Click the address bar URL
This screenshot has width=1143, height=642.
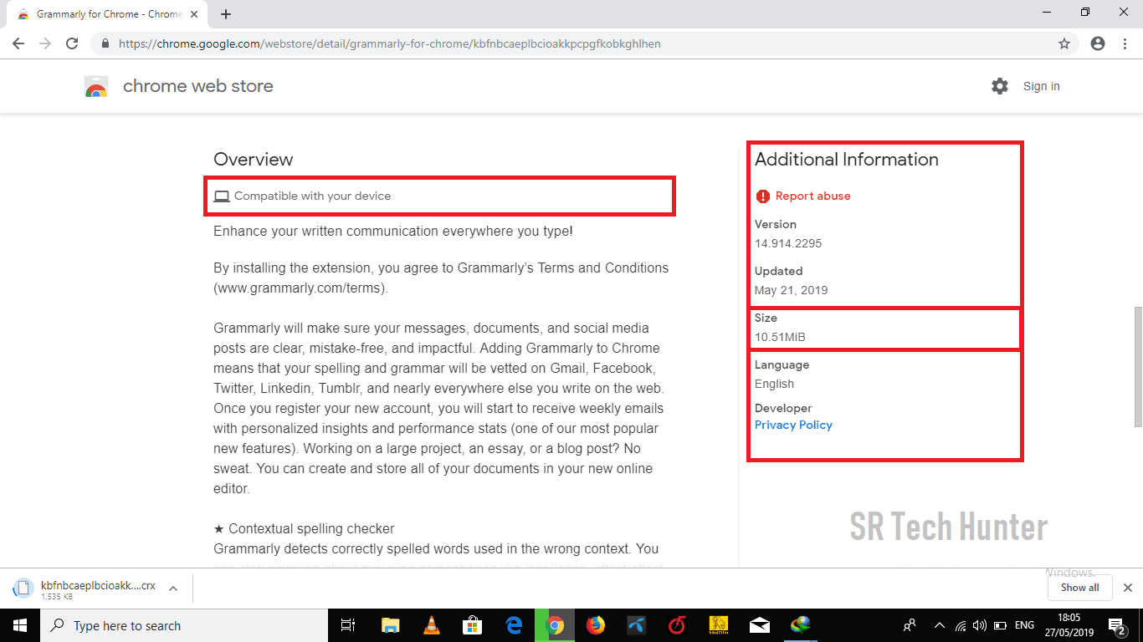(x=390, y=43)
